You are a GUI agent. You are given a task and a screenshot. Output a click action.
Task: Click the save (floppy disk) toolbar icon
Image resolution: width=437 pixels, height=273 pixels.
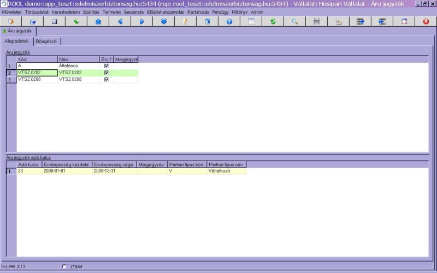(55, 22)
